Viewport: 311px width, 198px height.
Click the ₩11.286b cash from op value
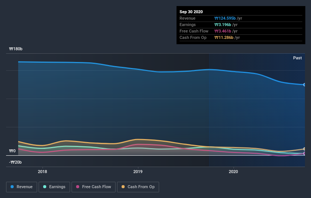224,37
